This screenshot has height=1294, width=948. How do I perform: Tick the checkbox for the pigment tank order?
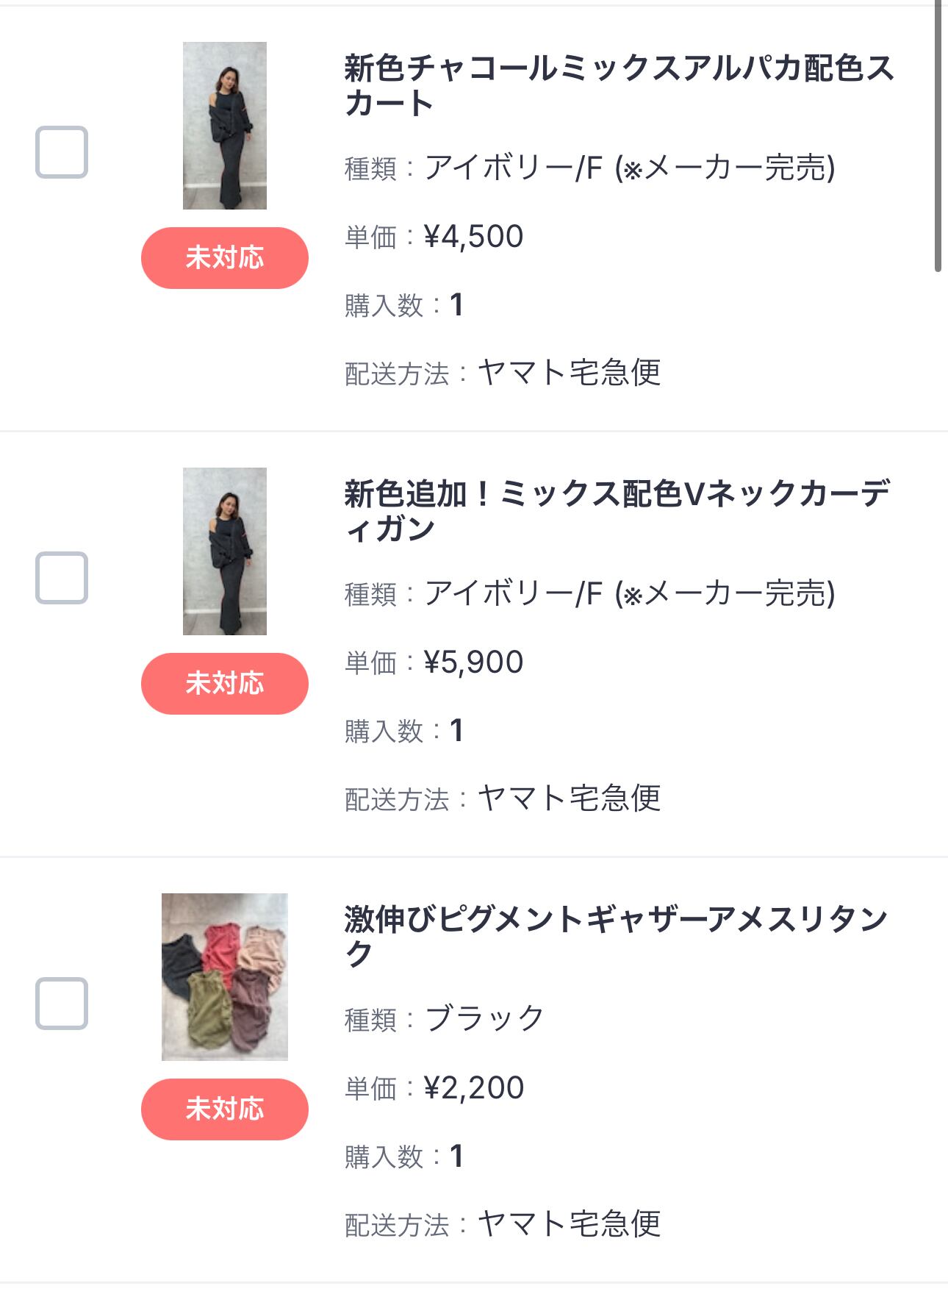62,1004
